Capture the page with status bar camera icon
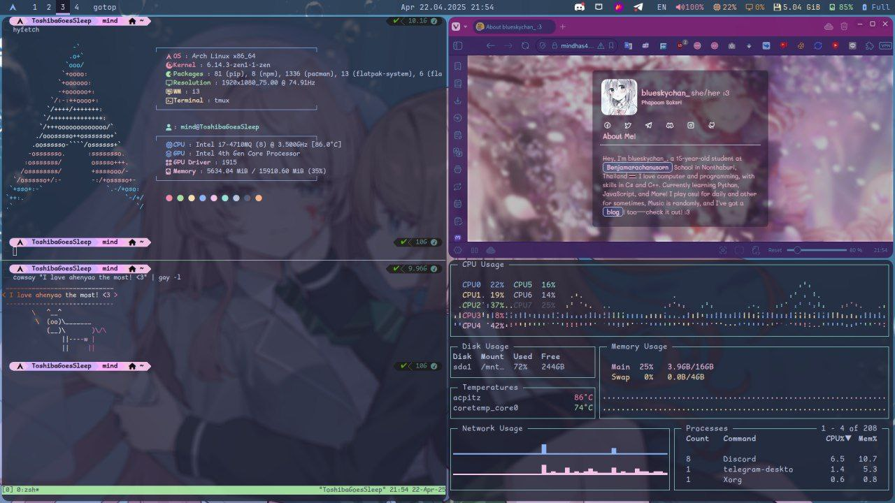The height and width of the screenshot is (503, 895). pyautogui.click(x=723, y=250)
